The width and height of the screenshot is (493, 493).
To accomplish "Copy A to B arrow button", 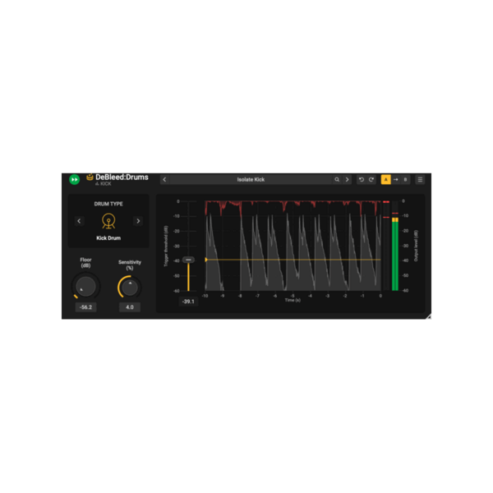I will pos(396,179).
